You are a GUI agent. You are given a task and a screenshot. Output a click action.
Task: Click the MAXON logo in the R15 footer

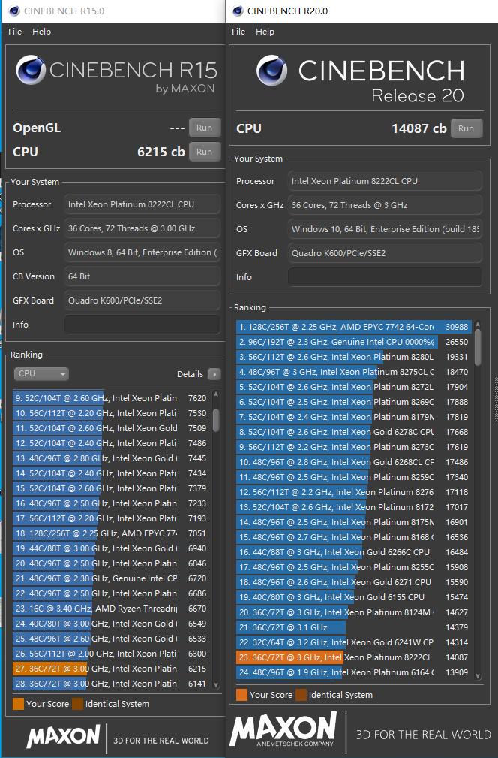(64, 736)
